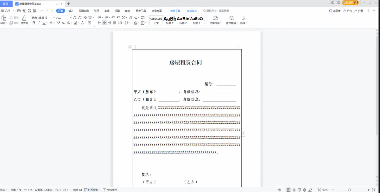
Task: Open the font name dropdown 仿宋_GB2312
Action: (43, 18)
